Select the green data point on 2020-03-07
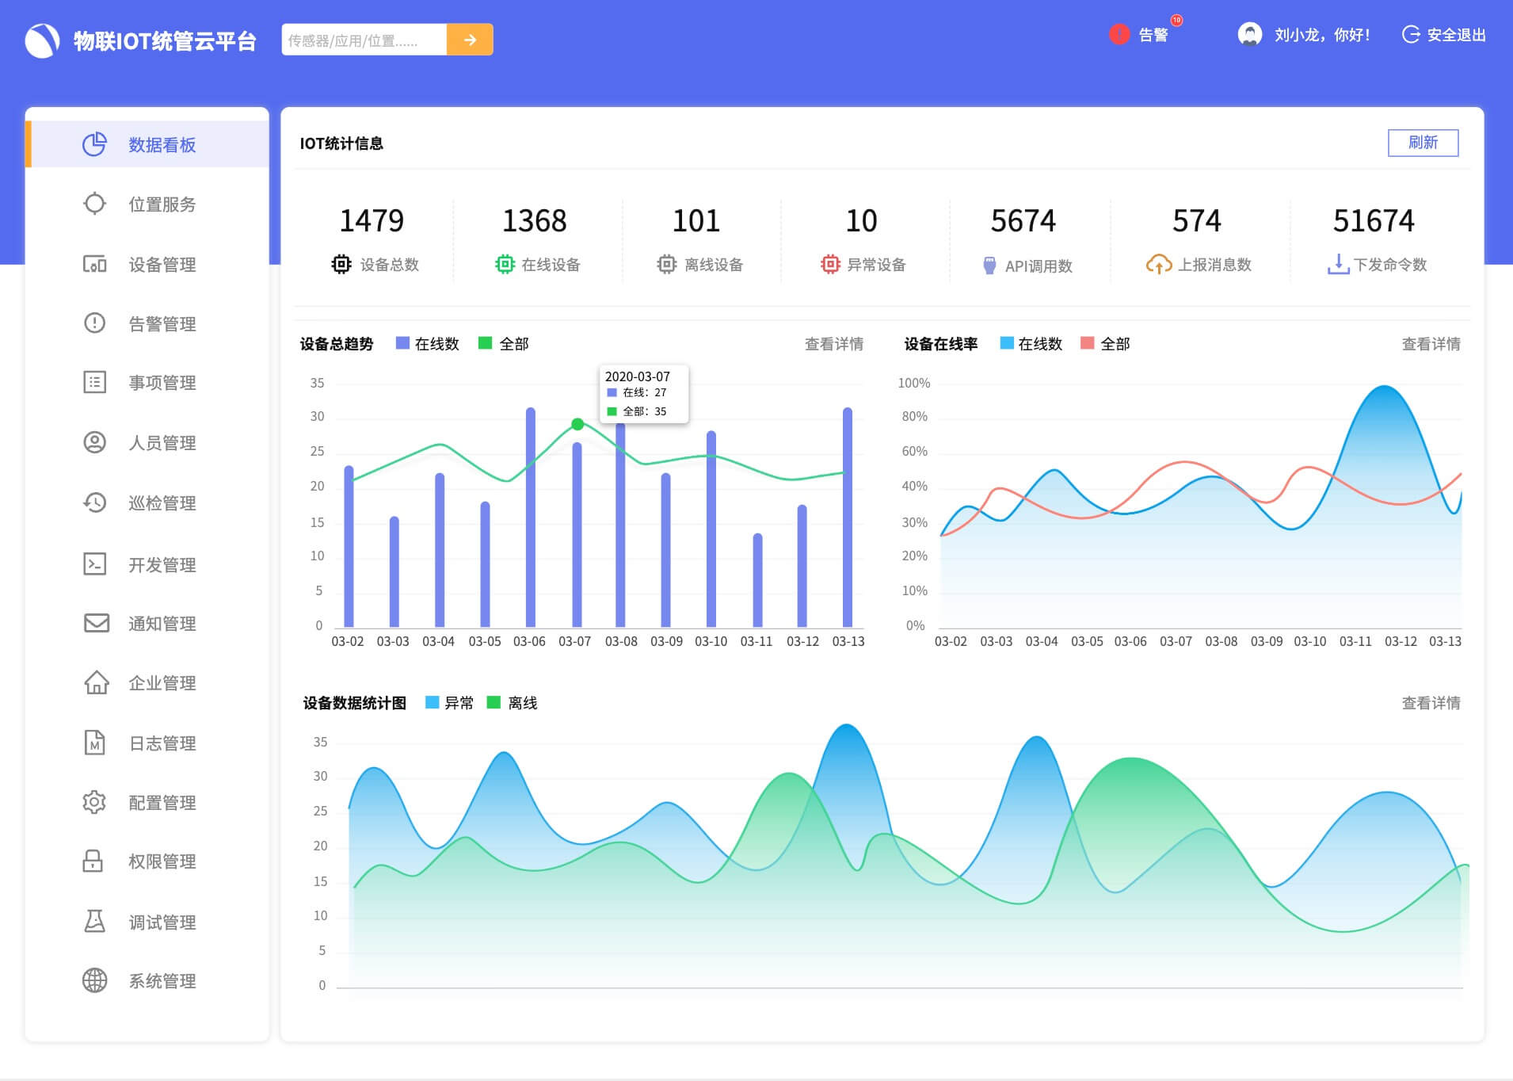The width and height of the screenshot is (1513, 1081). pos(577,424)
